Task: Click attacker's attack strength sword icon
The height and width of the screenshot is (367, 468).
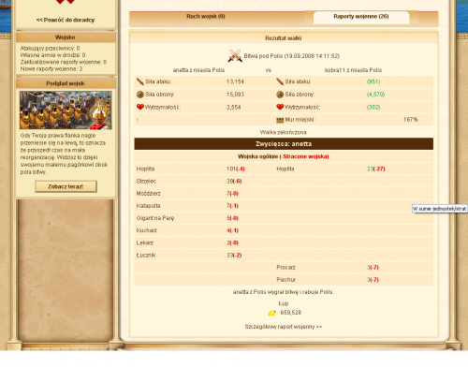Action: pos(140,81)
